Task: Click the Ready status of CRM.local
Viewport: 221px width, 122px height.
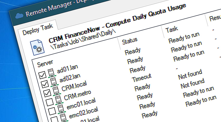Action: coord(138,69)
